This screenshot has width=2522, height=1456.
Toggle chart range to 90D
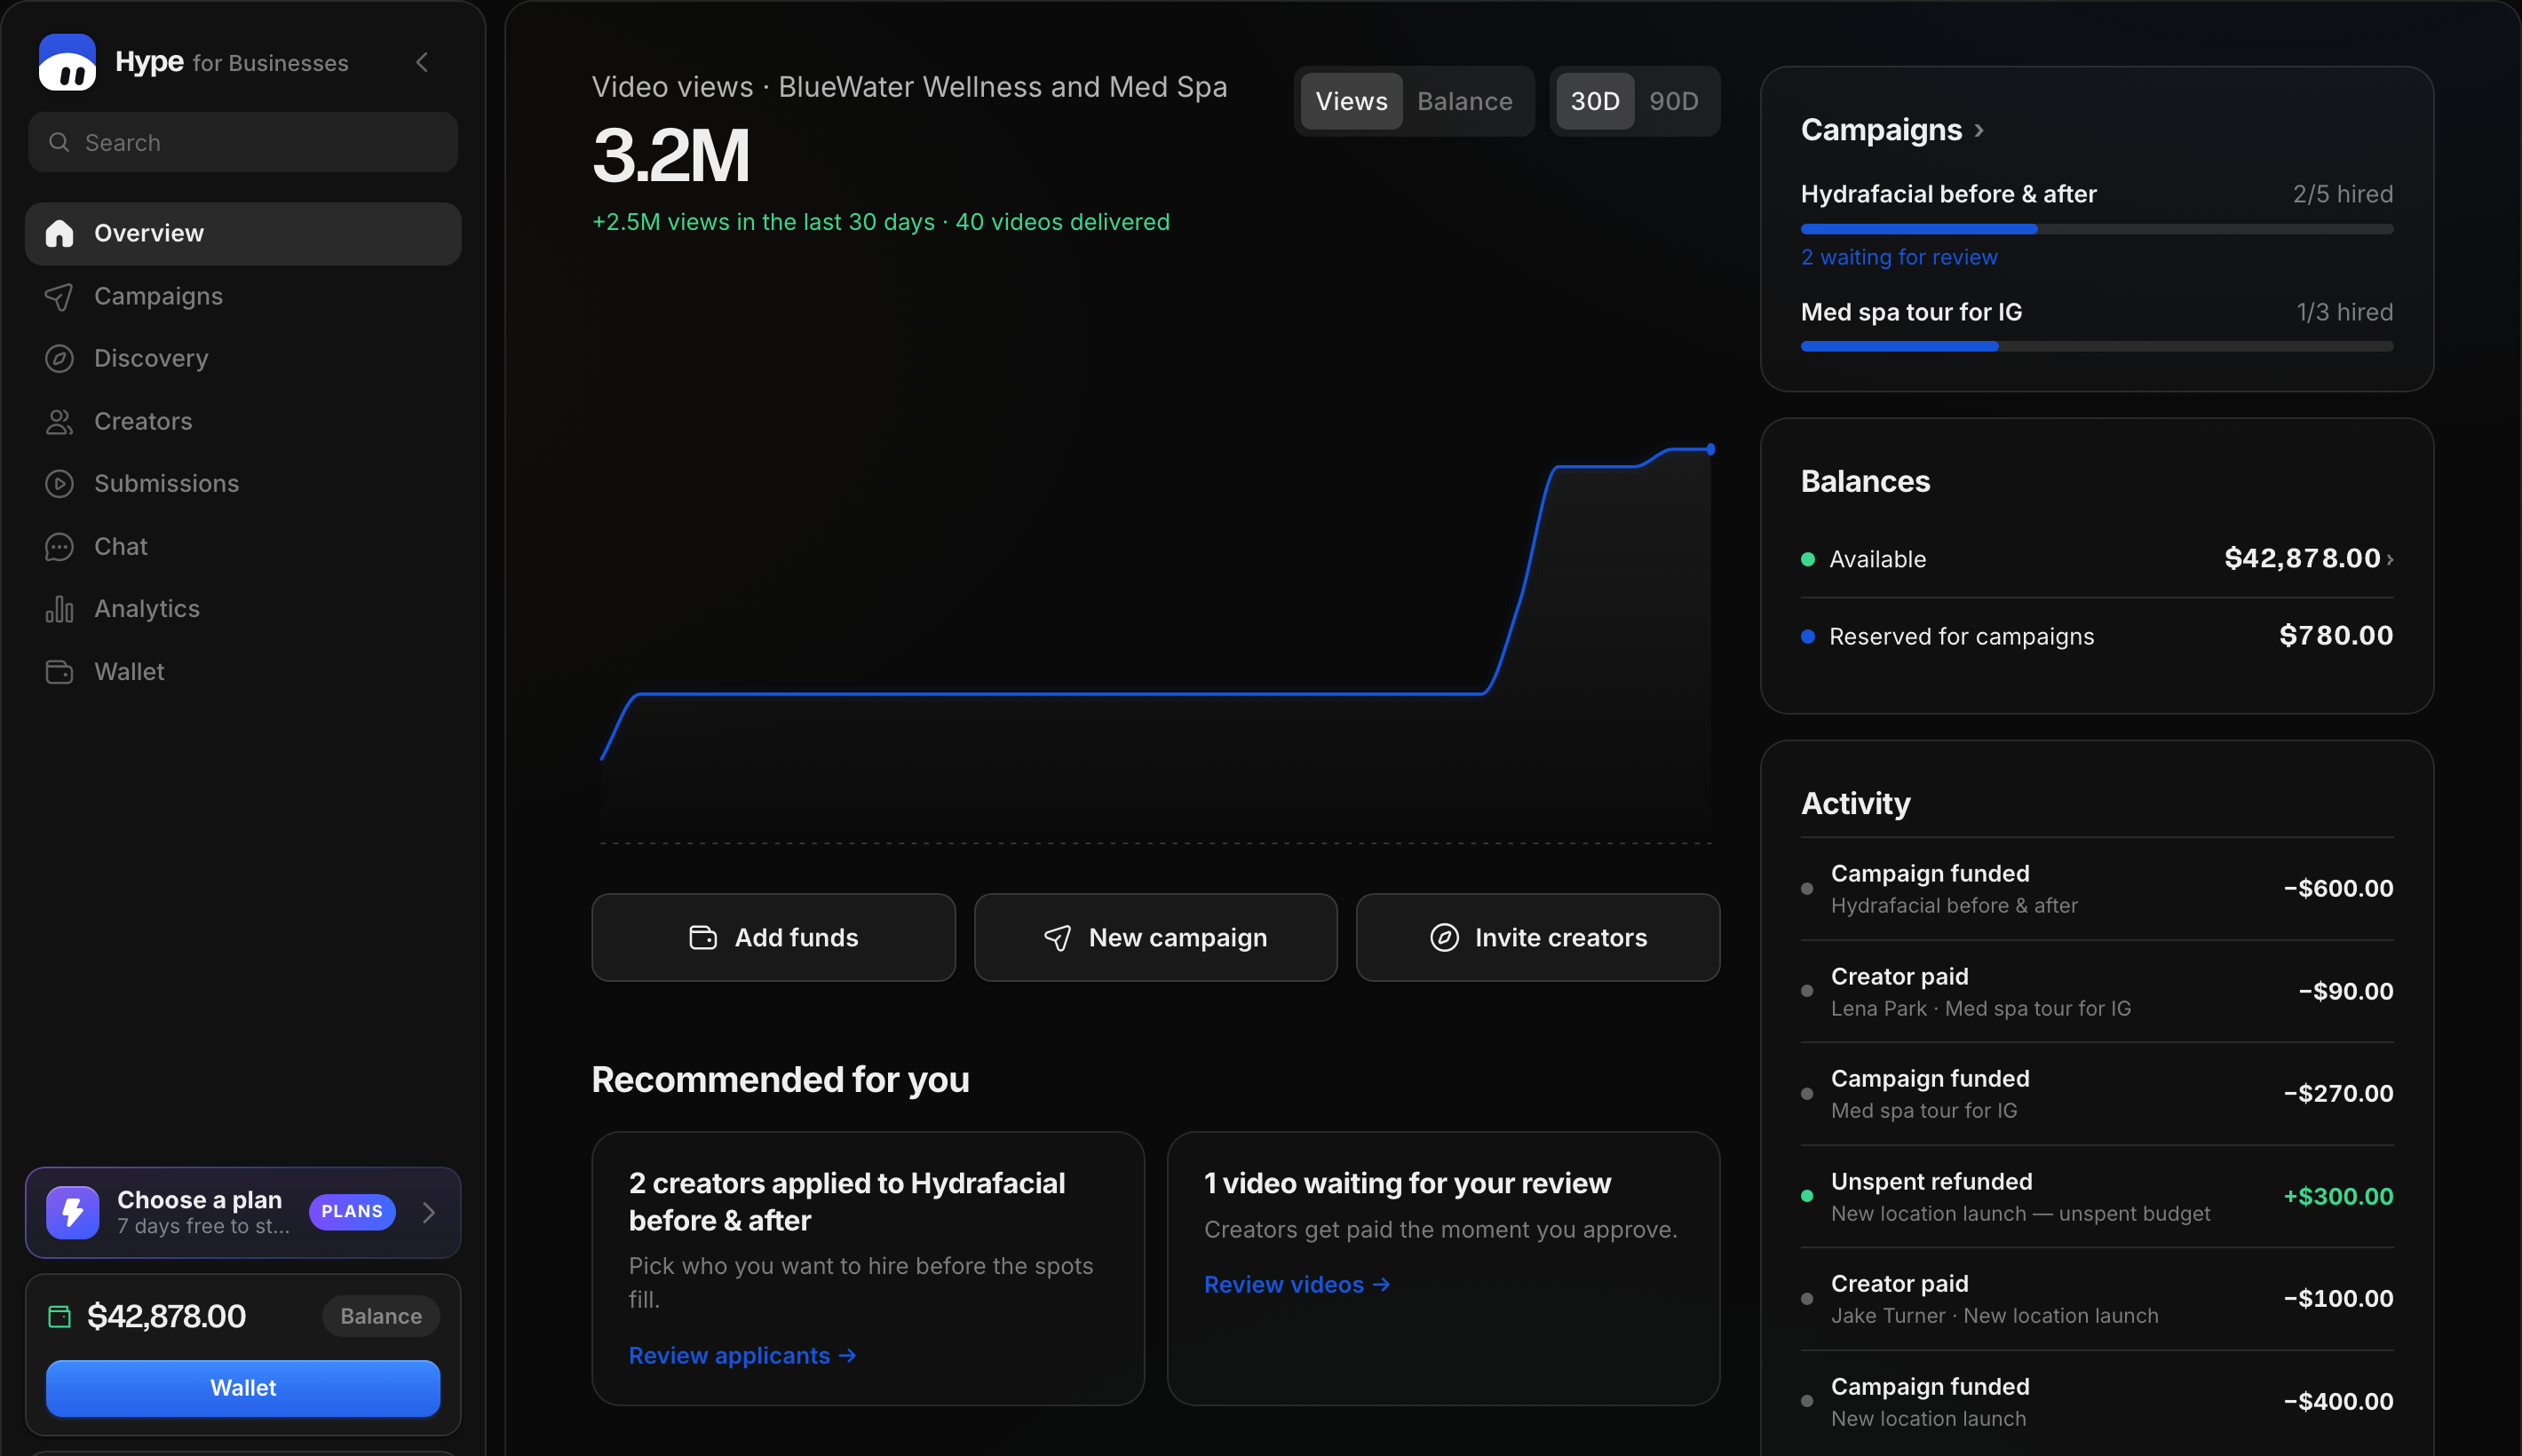click(x=1674, y=101)
